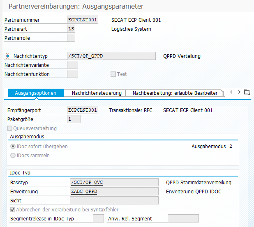Image resolution: width=254 pixels, height=227 pixels.
Task: Click the Empfängerport input field
Action: (83, 110)
